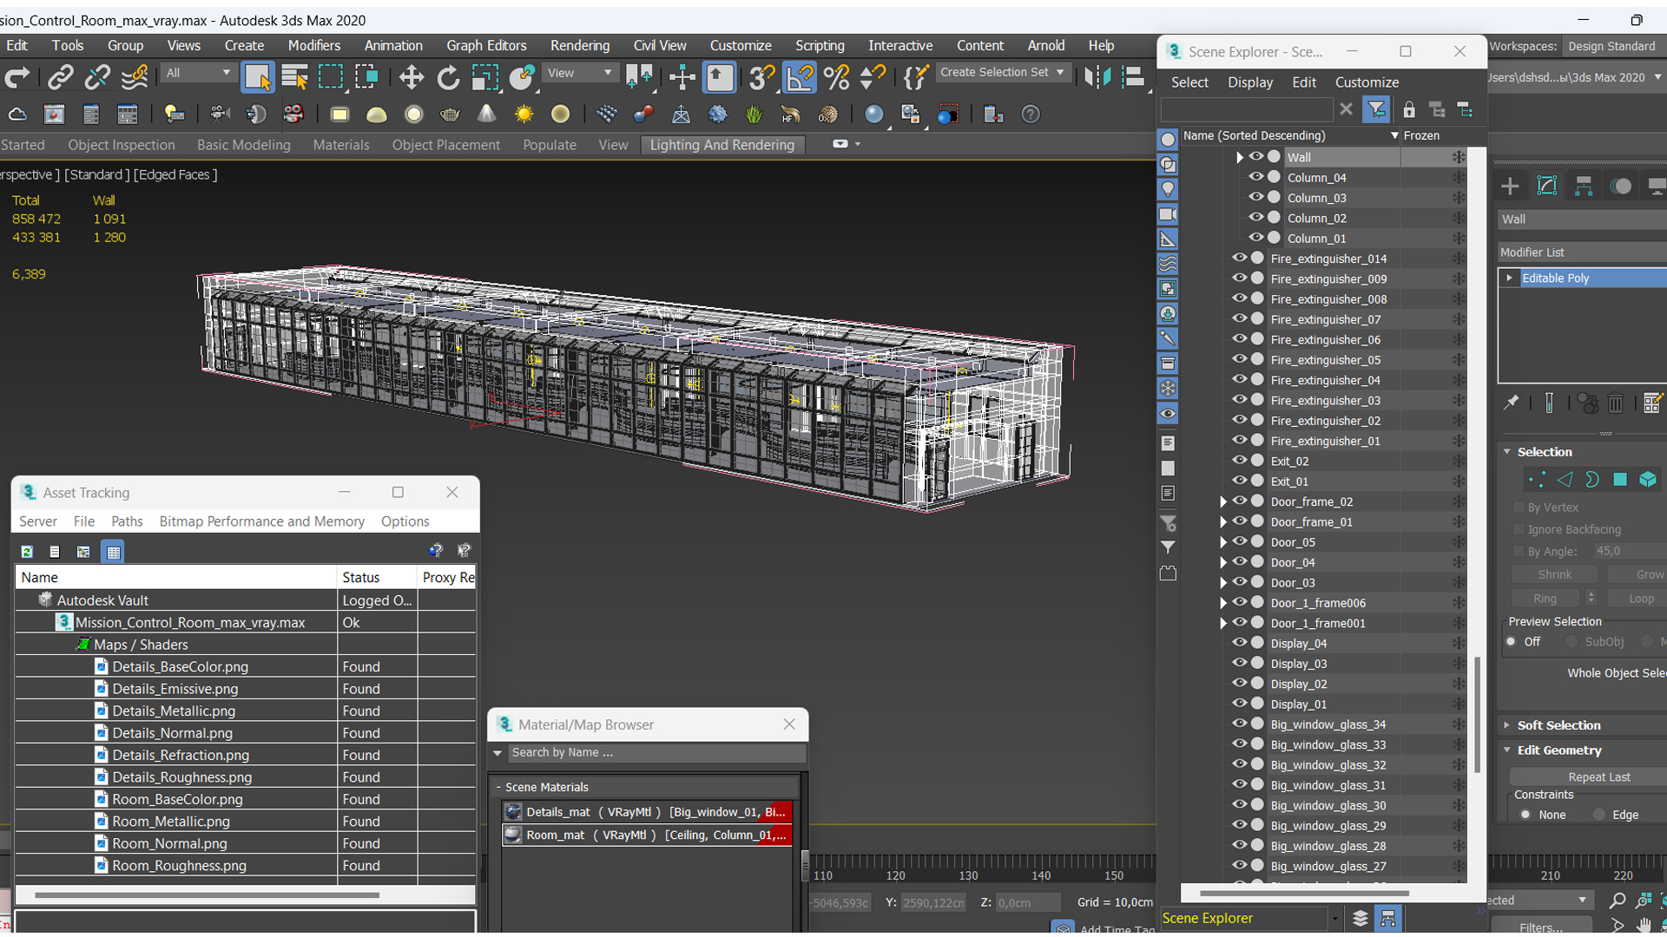The width and height of the screenshot is (1667, 937).
Task: Click the Room_BaseColor.png asset
Action: 175,798
